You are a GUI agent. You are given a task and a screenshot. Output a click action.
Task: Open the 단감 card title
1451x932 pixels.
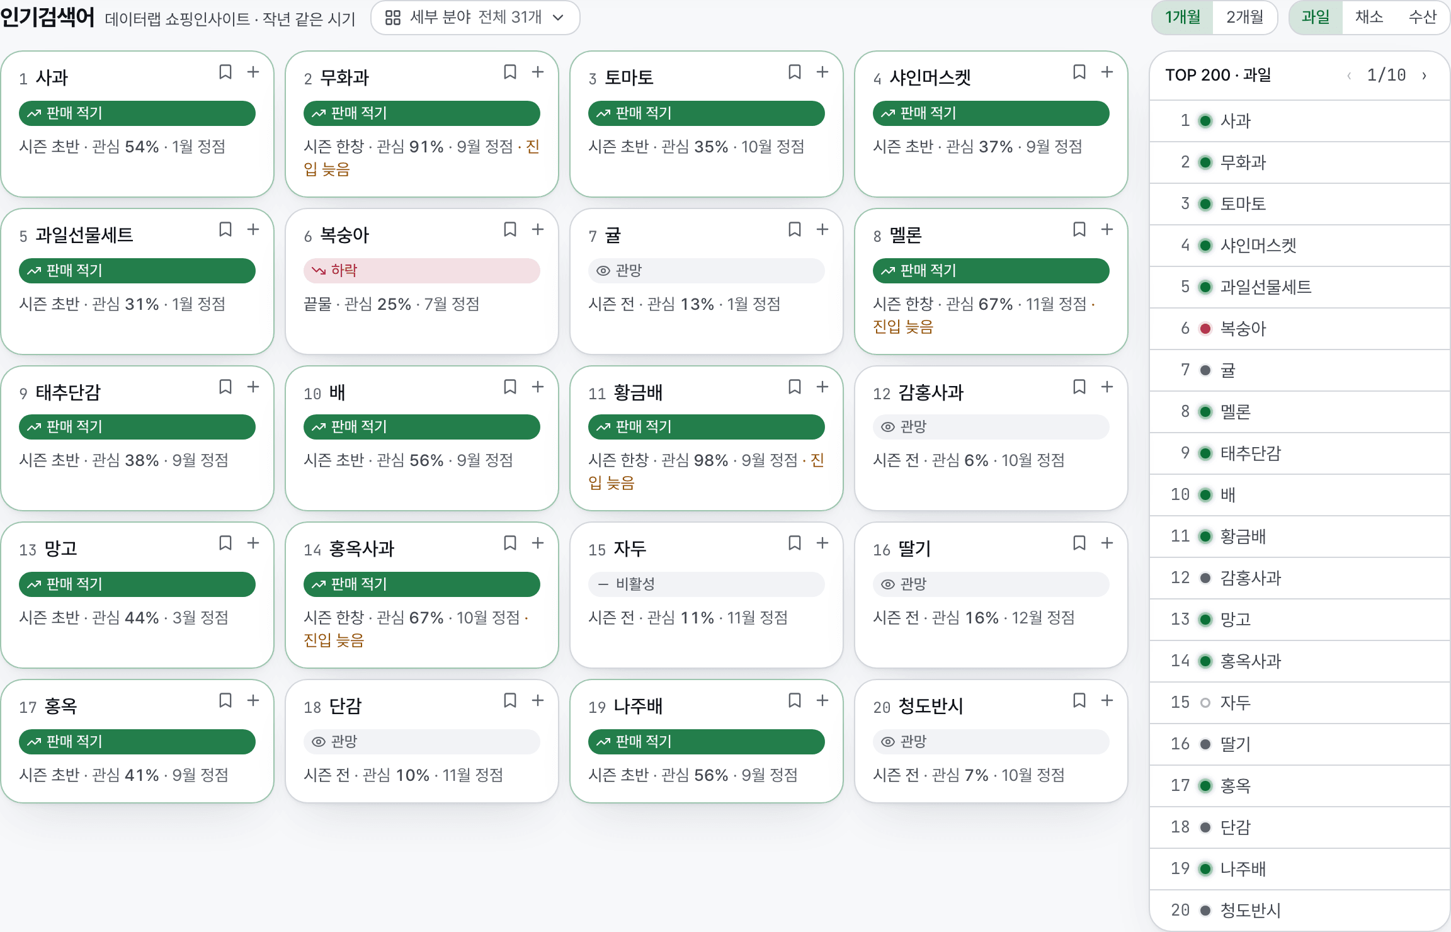pos(345,707)
